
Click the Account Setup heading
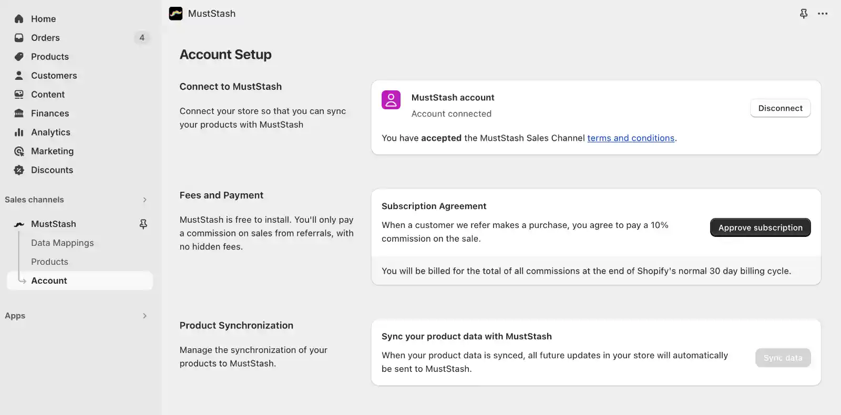[225, 55]
